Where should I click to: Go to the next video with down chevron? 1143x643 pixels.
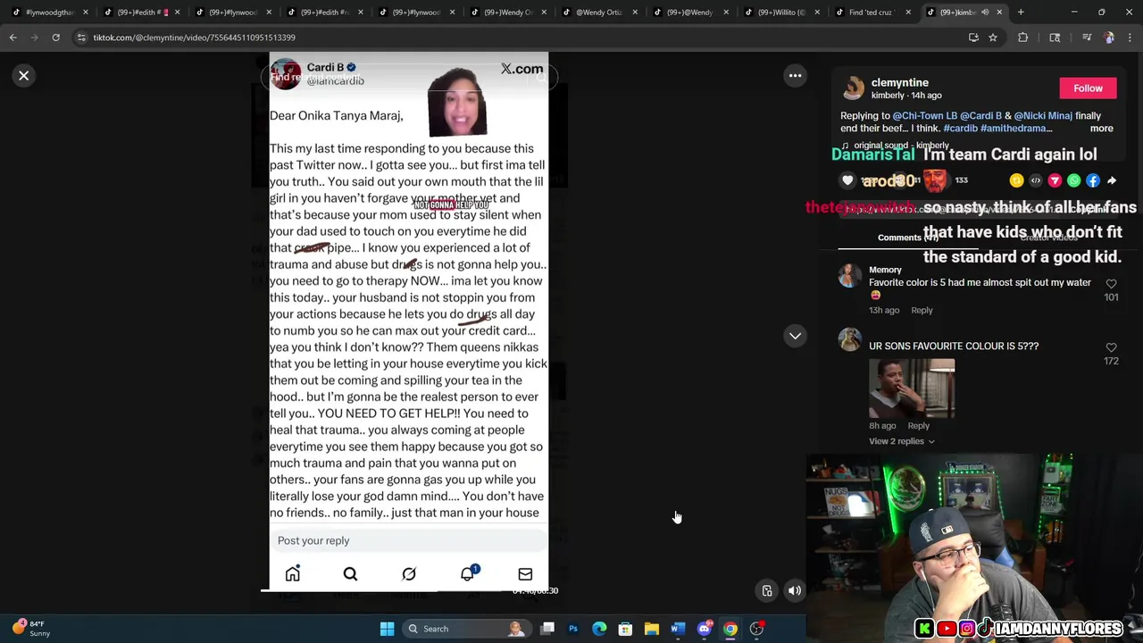click(795, 336)
